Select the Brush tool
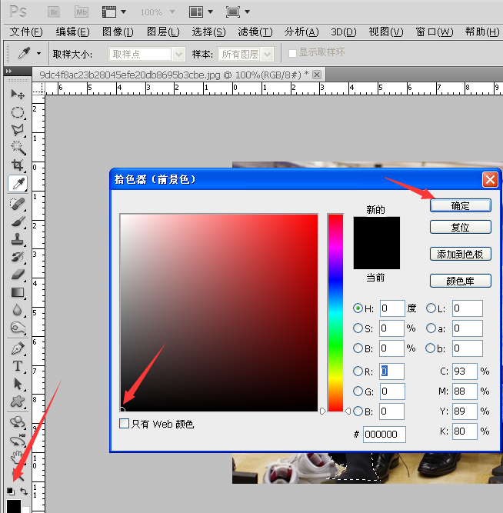The image size is (503, 513). (x=18, y=222)
